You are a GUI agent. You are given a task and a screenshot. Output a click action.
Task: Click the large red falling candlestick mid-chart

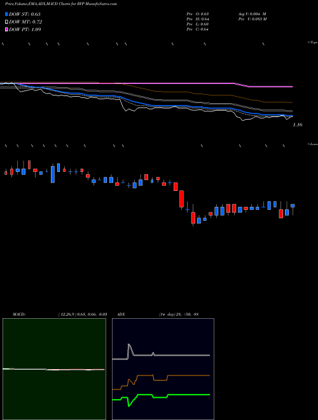pos(181,199)
